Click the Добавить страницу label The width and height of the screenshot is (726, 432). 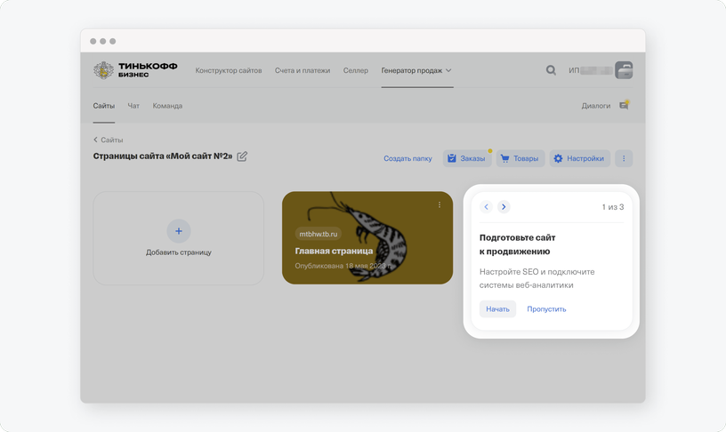(x=179, y=252)
